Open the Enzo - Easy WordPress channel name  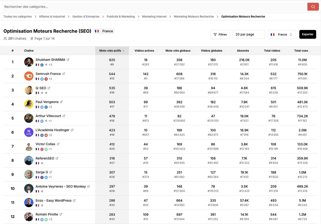tap(53, 200)
